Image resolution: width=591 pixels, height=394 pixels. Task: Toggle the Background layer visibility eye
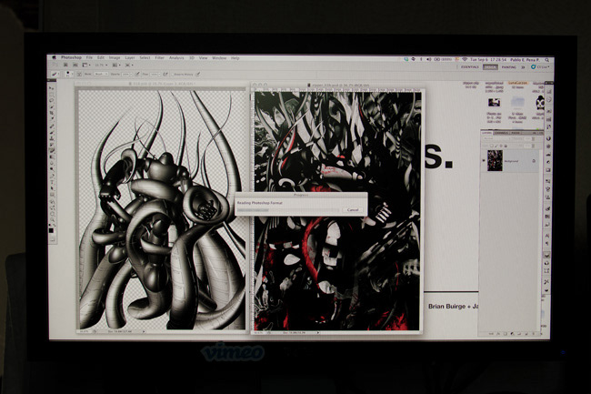tap(484, 160)
